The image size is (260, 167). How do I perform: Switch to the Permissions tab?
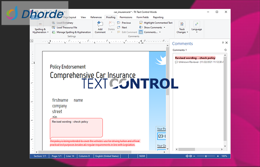[x=126, y=17]
